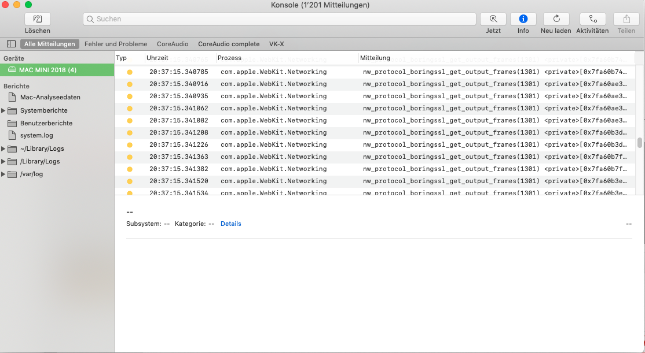Click the vertical scrollbar thumb of the message list

(x=640, y=143)
